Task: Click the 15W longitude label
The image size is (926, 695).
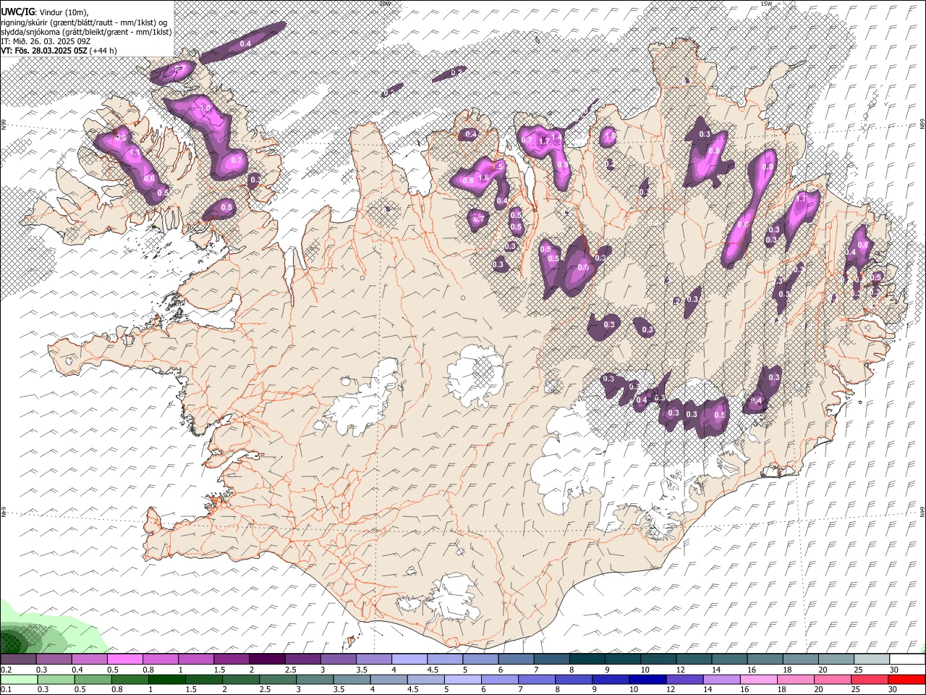Action: point(766,4)
